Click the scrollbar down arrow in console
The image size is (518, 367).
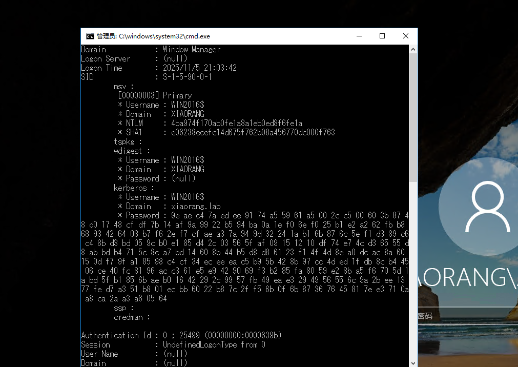(413, 362)
